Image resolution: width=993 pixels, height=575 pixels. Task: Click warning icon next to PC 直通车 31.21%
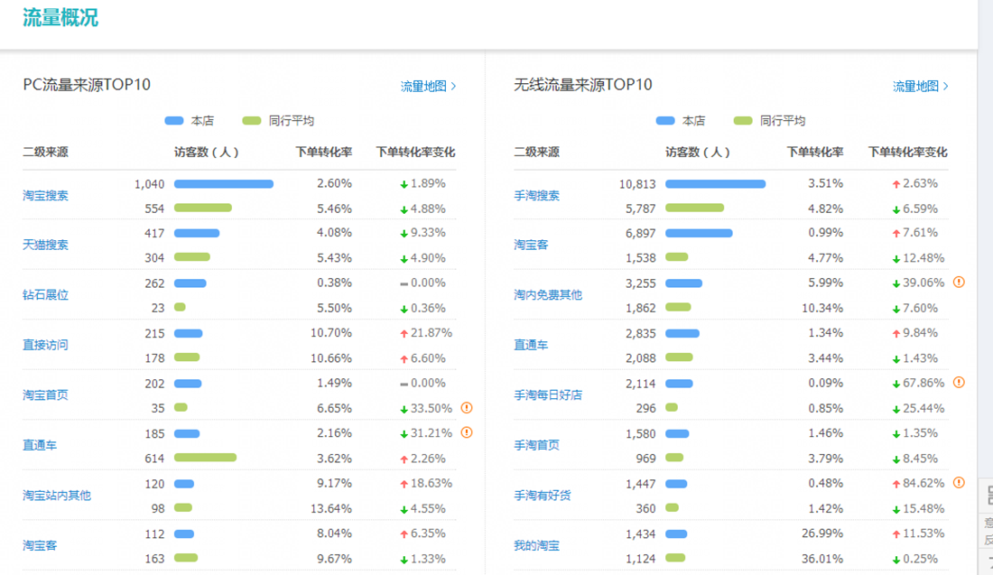[467, 432]
